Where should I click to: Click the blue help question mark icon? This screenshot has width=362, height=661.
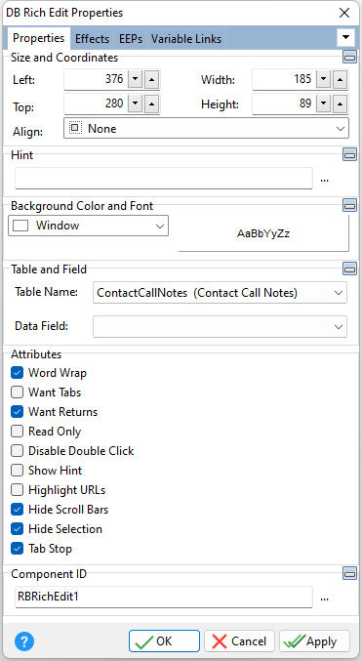point(24,641)
